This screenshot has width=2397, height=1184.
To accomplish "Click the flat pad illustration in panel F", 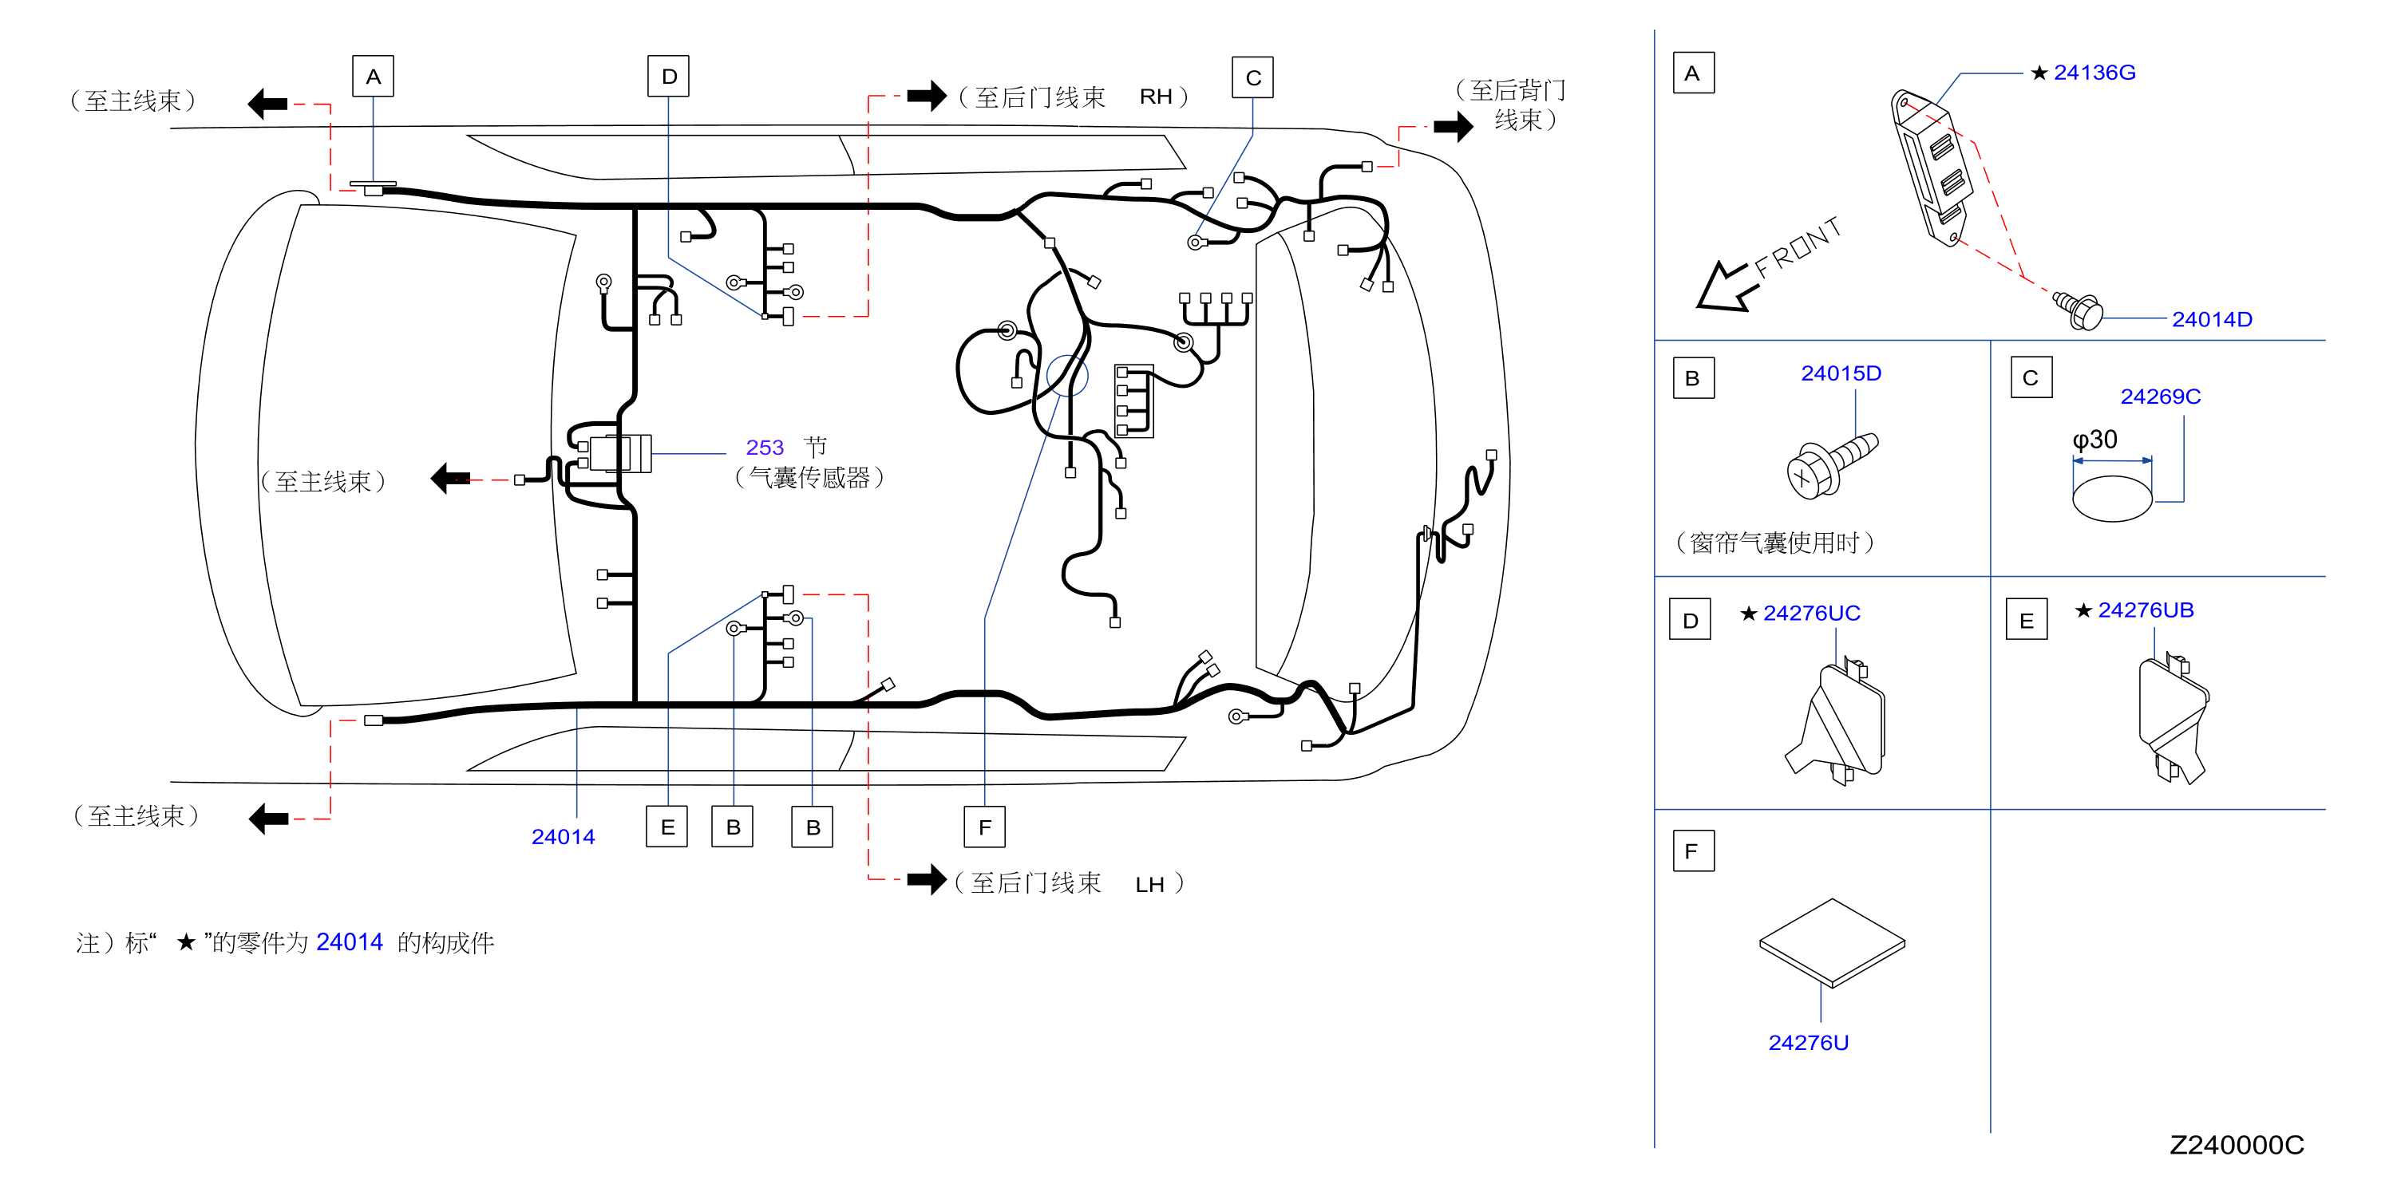I will pyautogui.click(x=1832, y=943).
